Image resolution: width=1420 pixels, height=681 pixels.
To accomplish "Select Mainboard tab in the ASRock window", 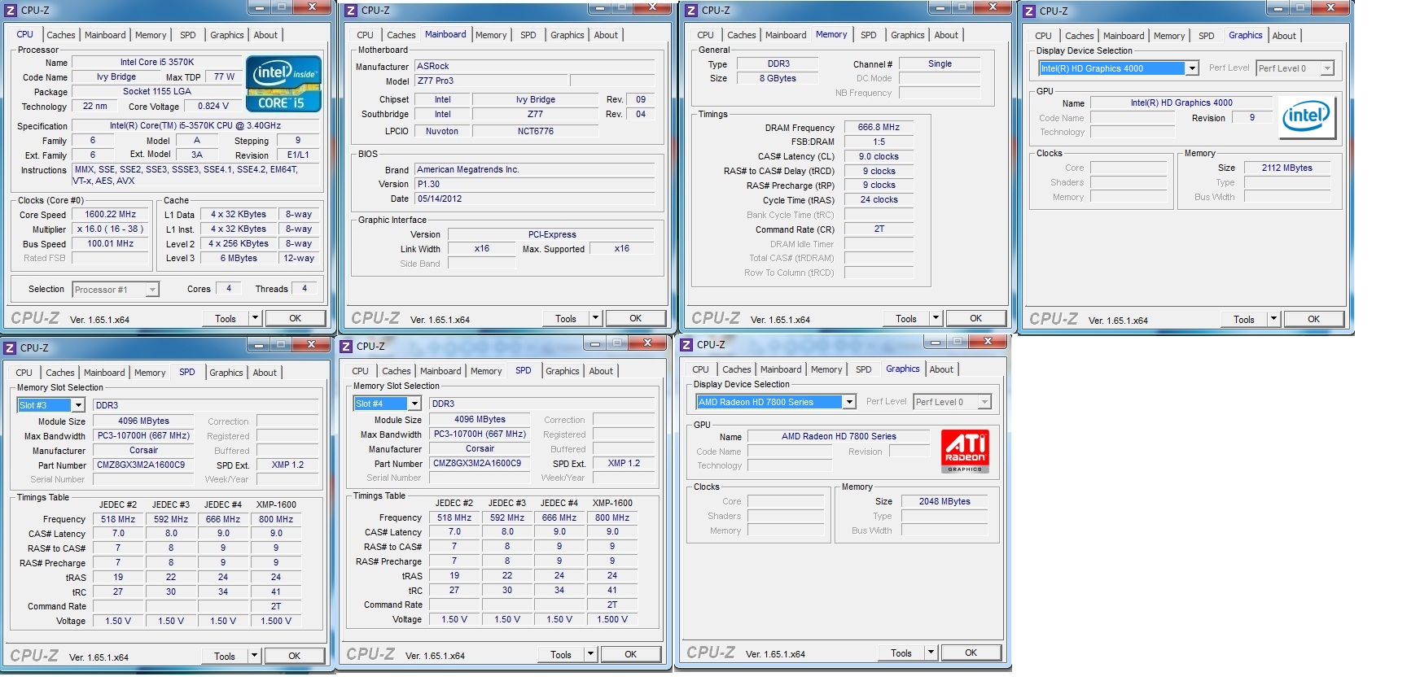I will [445, 34].
